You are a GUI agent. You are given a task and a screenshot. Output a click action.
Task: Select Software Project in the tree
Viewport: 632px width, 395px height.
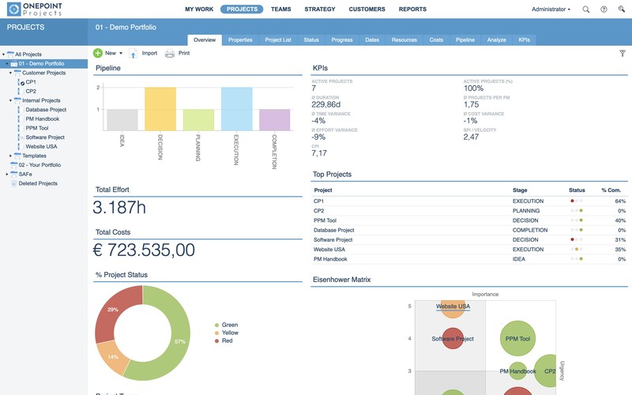45,137
